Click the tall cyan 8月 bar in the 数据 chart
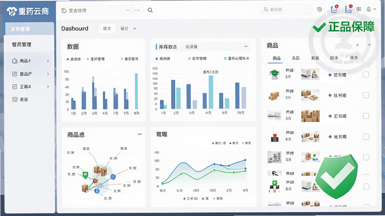This screenshot has height=216, width=385. pos(136,91)
